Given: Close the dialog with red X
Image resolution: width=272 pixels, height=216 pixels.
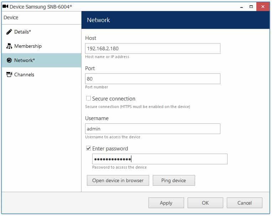Looking at the screenshot, I should 263,6.
